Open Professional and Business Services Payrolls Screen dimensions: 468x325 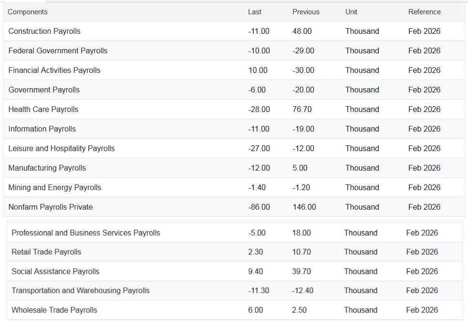click(x=86, y=233)
